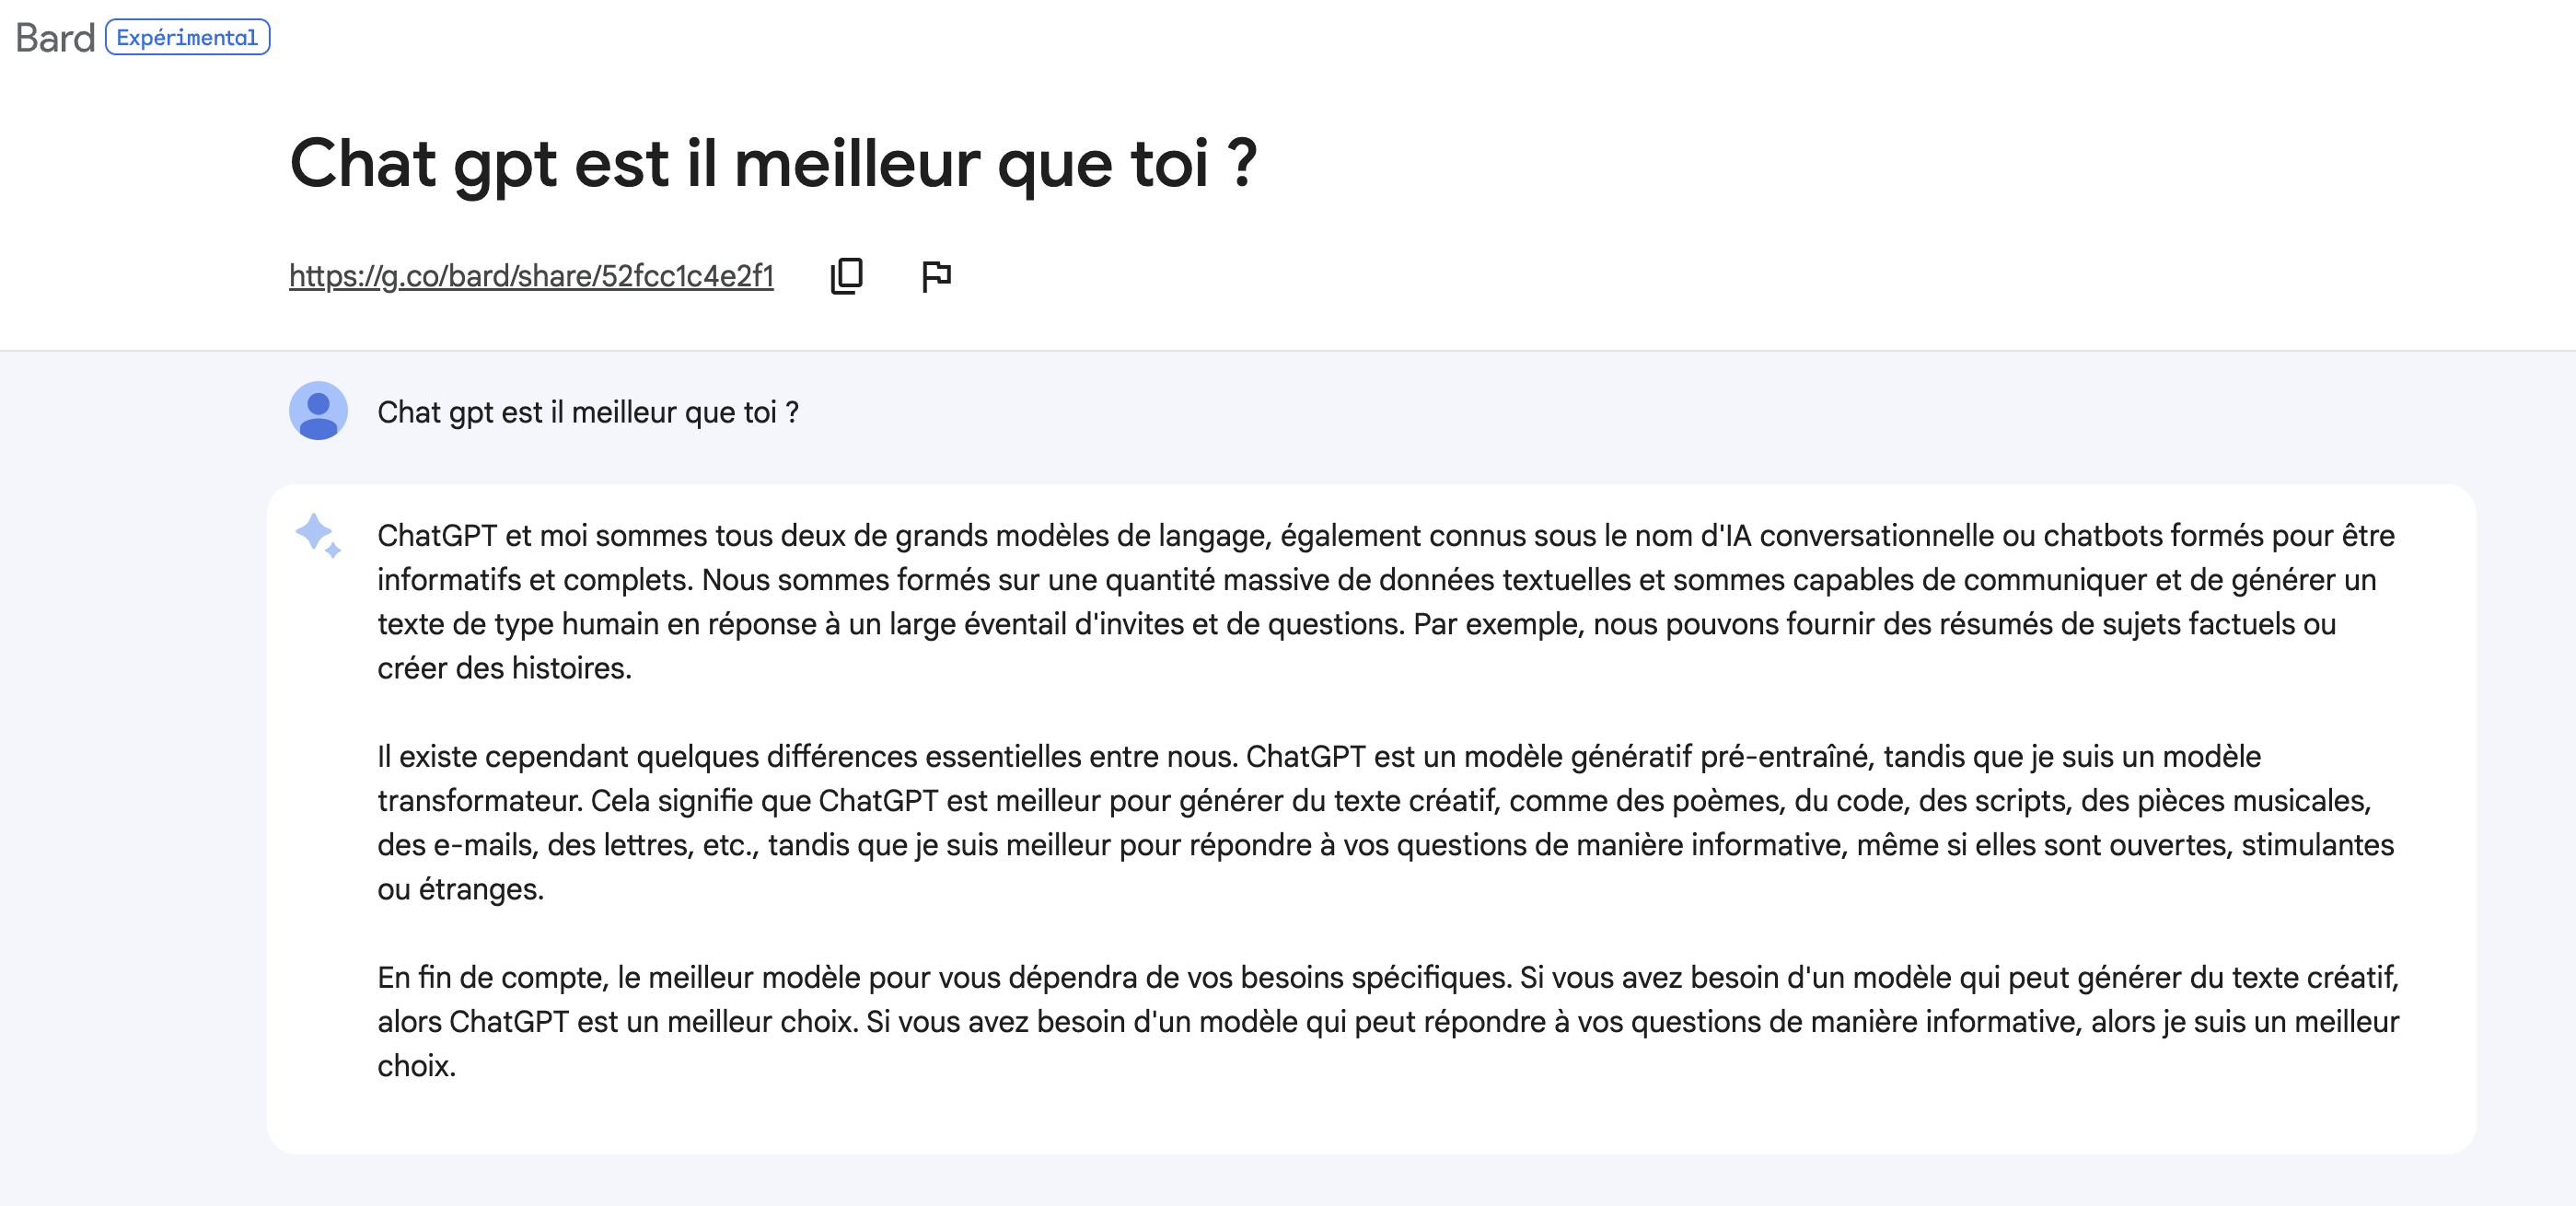Click the Bard logo text
The image size is (2576, 1206).
click(x=55, y=38)
